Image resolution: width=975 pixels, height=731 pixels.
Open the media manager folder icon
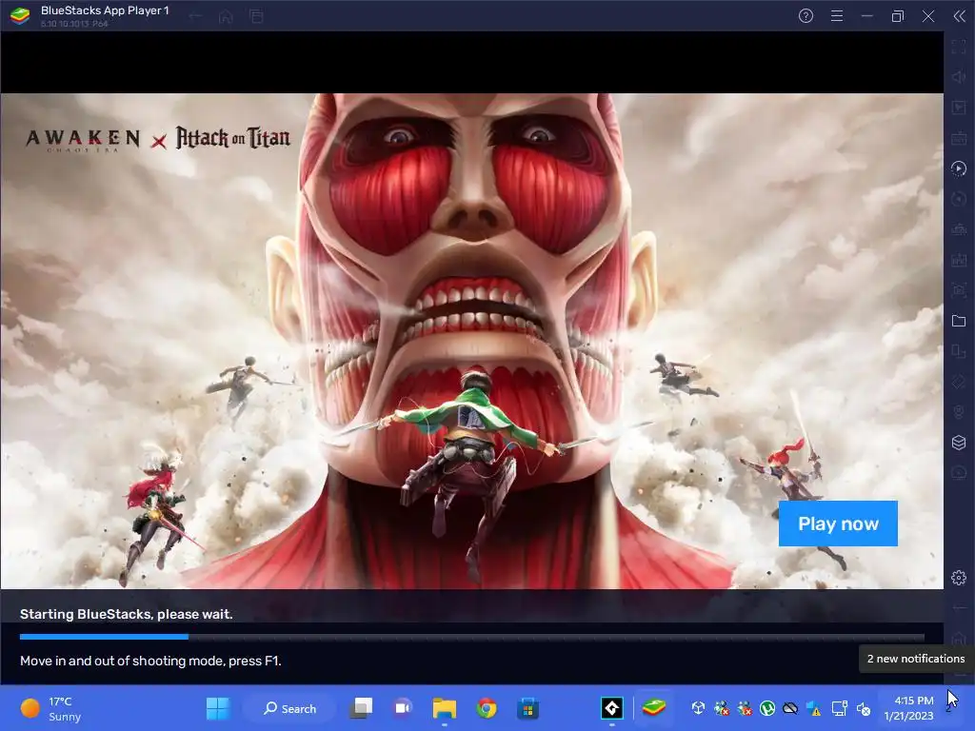959,321
